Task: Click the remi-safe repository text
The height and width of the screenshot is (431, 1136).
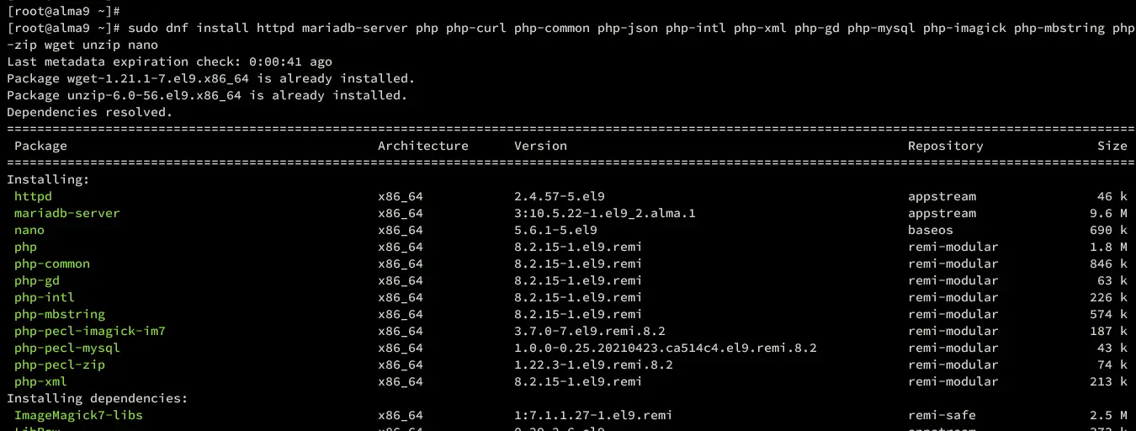Action: (x=942, y=415)
